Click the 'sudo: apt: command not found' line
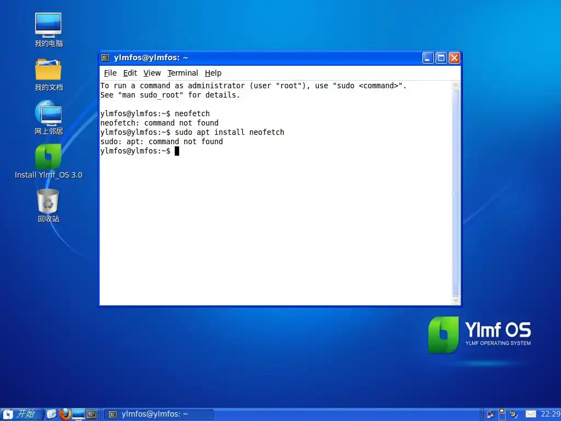The height and width of the screenshot is (421, 561). point(162,141)
